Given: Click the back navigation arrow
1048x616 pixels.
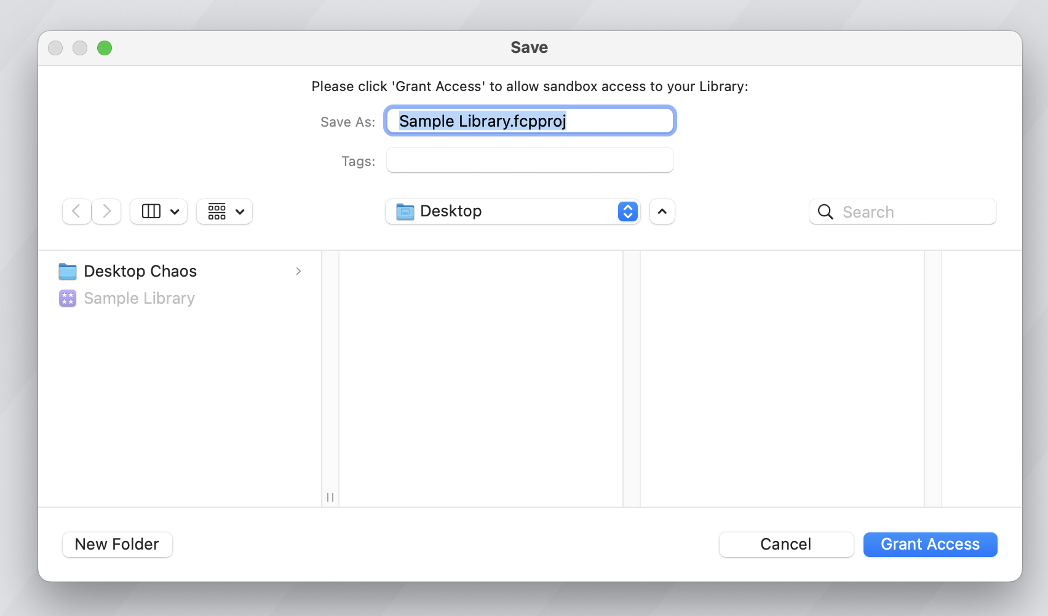Looking at the screenshot, I should coord(77,211).
